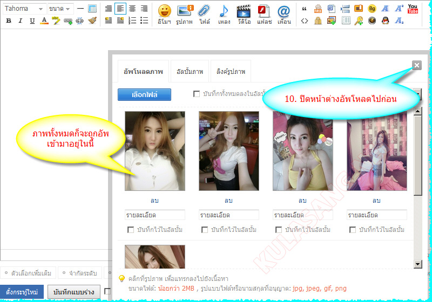Insert music with เพลง icon
432x302 pixels.
(224, 15)
